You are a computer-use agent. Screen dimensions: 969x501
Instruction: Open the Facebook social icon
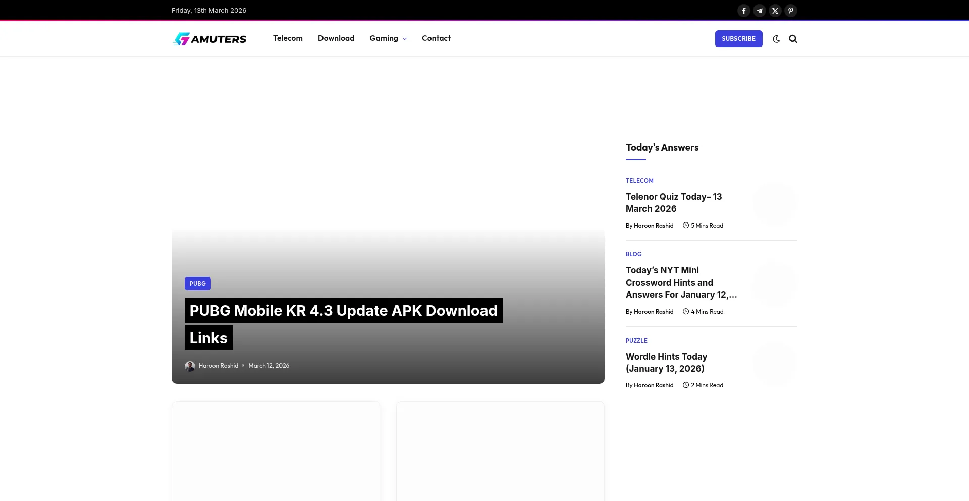744,11
